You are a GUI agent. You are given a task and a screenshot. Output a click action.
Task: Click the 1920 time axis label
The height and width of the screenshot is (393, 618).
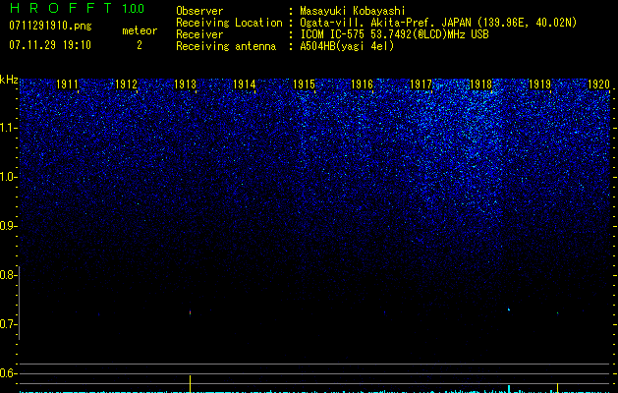click(598, 84)
